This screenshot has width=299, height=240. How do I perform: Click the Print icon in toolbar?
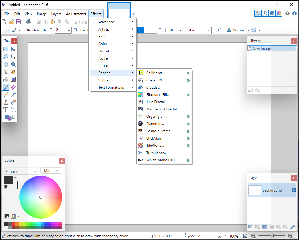29,22
